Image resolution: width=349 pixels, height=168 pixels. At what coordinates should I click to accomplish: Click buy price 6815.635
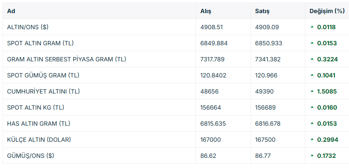point(213,124)
